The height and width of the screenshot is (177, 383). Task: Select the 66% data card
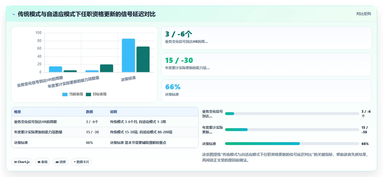coord(266,91)
